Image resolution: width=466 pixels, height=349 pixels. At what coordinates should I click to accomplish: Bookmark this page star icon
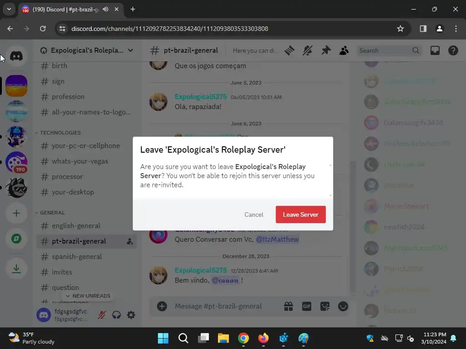coord(400,29)
